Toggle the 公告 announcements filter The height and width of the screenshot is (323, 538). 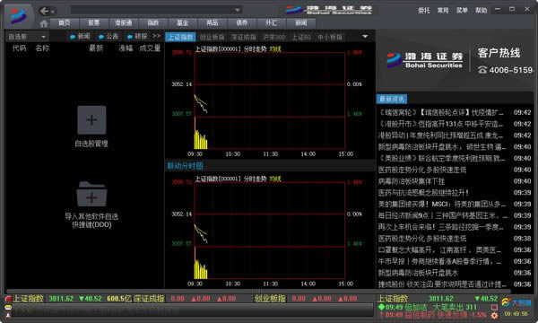[x=108, y=37]
